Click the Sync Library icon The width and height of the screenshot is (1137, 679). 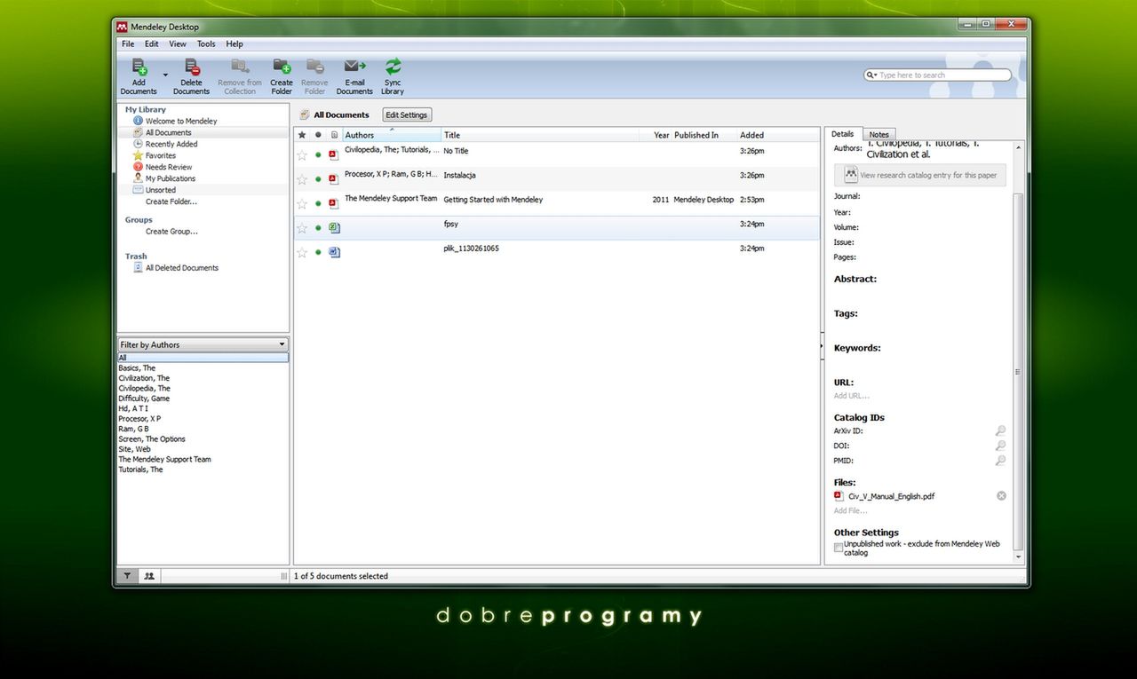point(393,67)
